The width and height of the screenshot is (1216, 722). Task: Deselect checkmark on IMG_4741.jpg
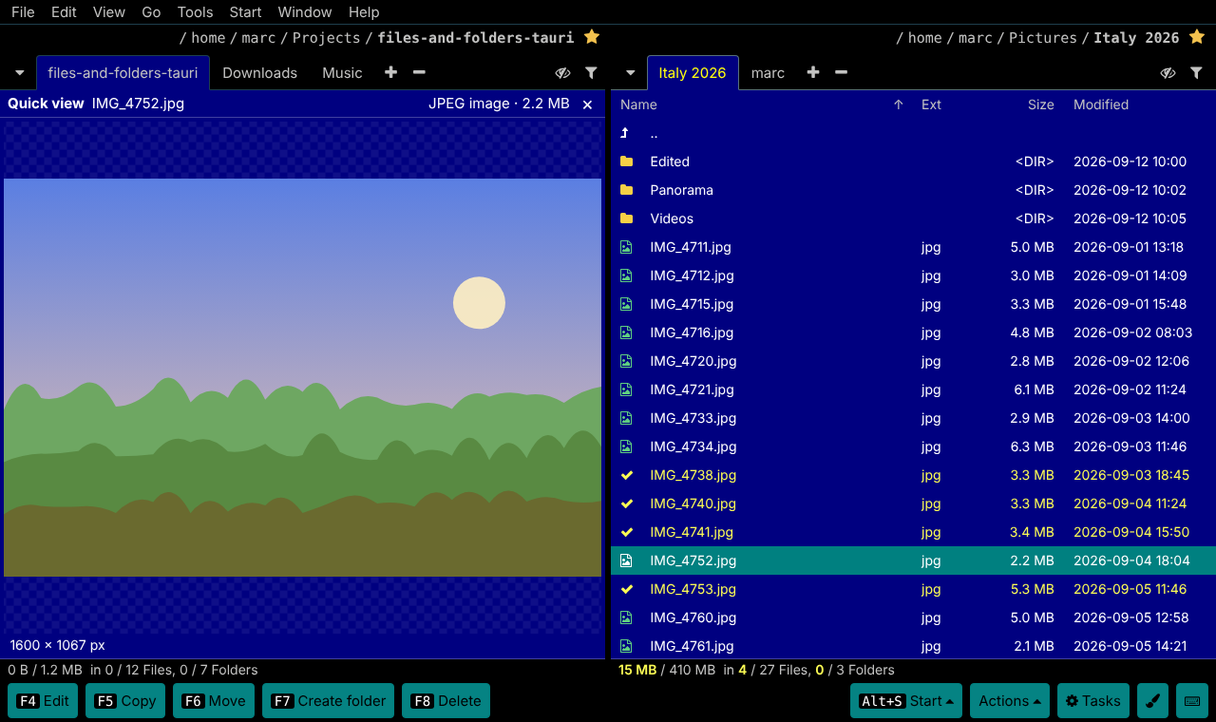pos(626,532)
